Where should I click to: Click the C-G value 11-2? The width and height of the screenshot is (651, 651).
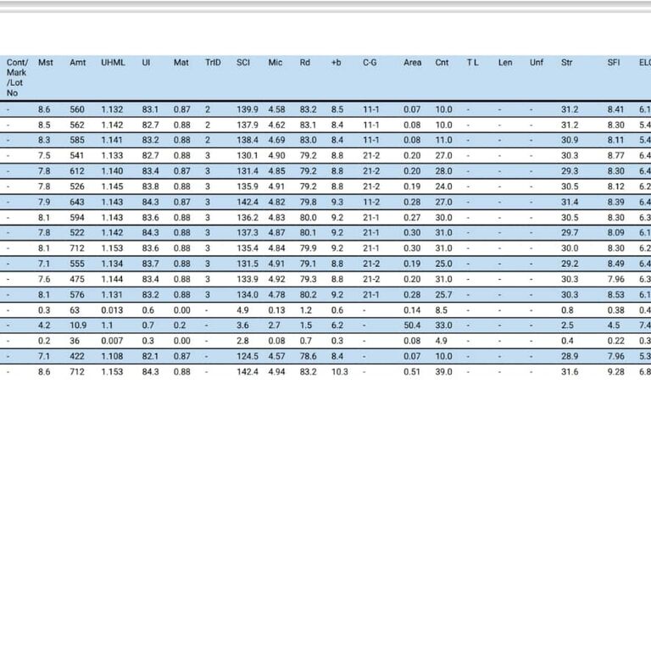(x=371, y=203)
